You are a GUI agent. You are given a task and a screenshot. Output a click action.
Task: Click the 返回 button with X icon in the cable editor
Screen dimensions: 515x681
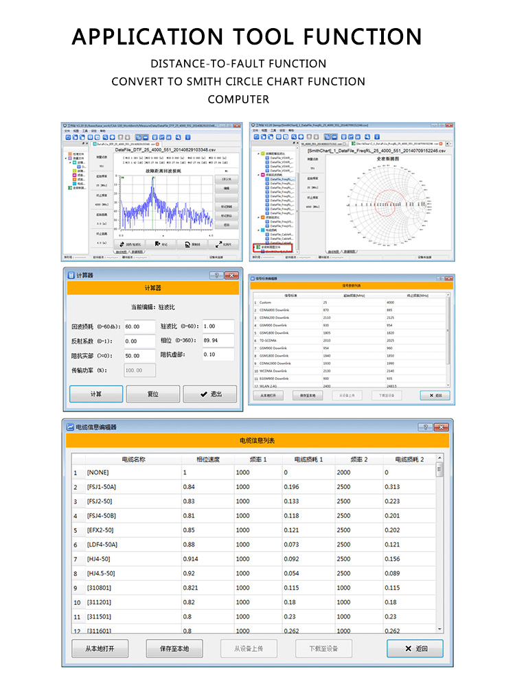[415, 648]
